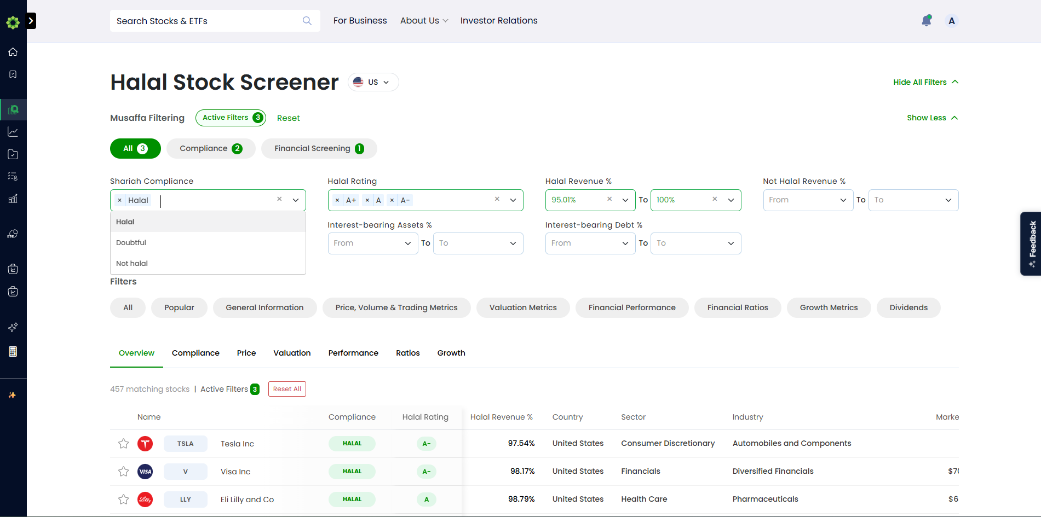Open Interest-bearing Assets From dropdown
The height and width of the screenshot is (517, 1041).
click(x=372, y=243)
